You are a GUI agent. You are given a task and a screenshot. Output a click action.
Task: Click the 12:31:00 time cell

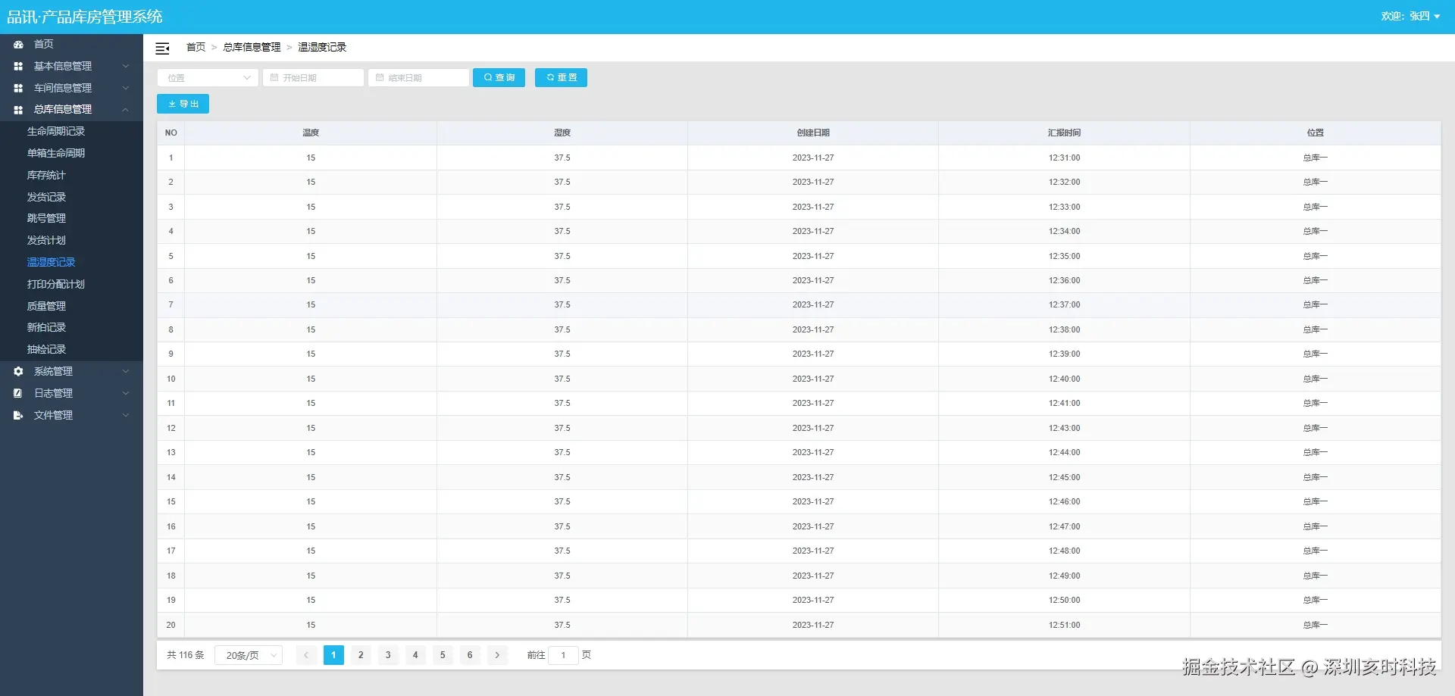[x=1065, y=158]
